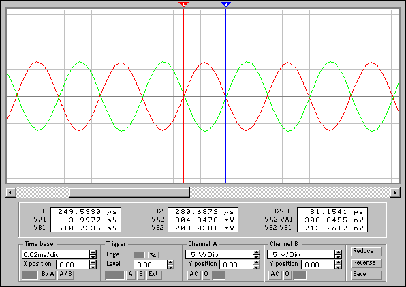Adjust the Time base 0.02ms/div spinner

pos(93,254)
